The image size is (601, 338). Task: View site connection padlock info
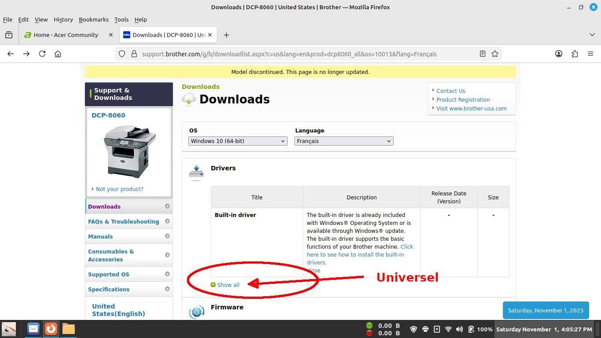point(134,54)
